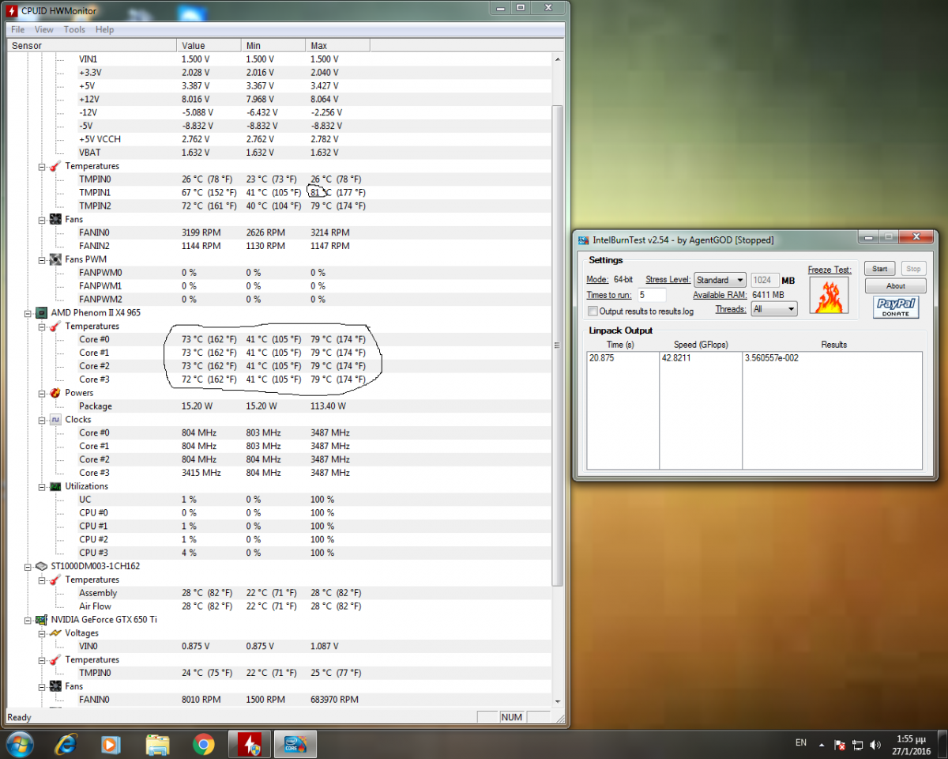The width and height of the screenshot is (948, 759).
Task: Click the hard drive icon for ST1000DM003-1CH162
Action: (x=41, y=566)
